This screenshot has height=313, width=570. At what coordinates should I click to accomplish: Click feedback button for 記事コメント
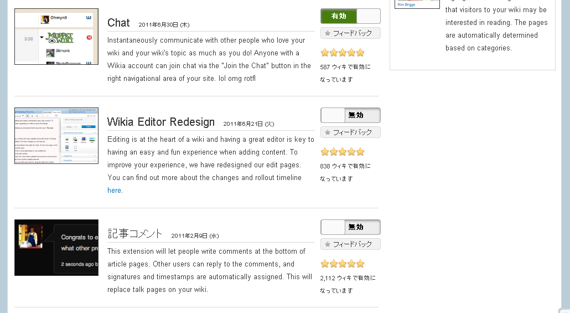350,244
